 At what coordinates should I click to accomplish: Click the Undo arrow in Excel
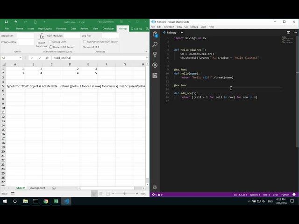click(16, 22)
